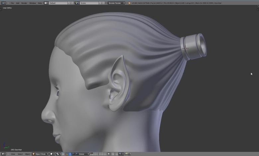Screen dimensions: 259x156
Task: Delete the Default screen layout with X button
Action: (x=72, y=3)
